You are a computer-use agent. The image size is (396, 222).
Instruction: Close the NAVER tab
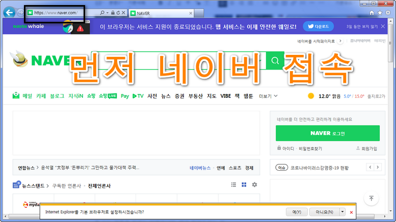tap(191, 13)
